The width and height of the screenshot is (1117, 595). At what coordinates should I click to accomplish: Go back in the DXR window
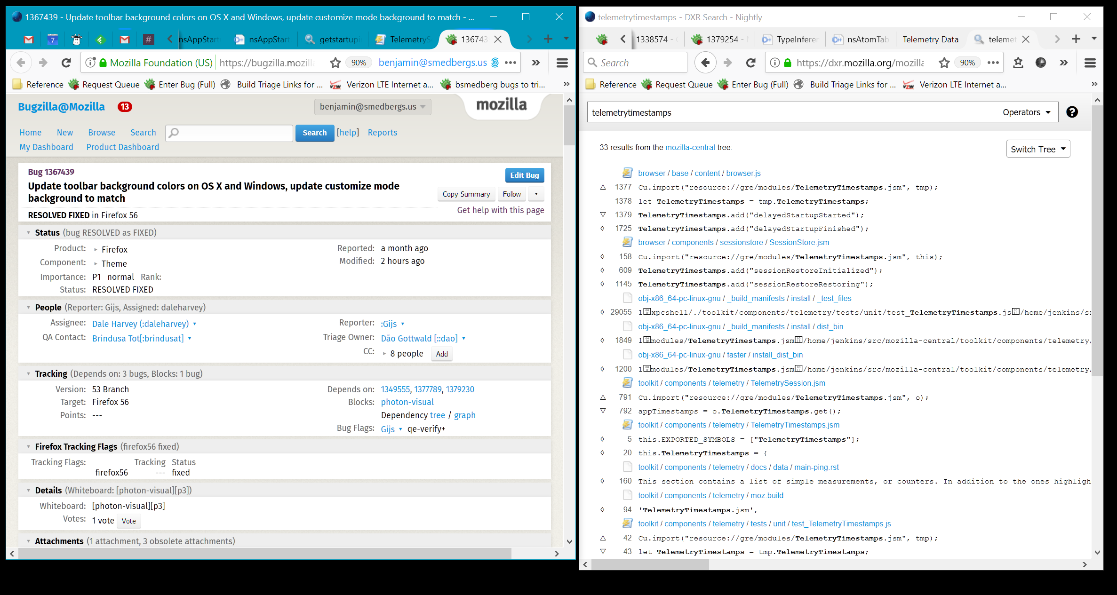click(705, 63)
